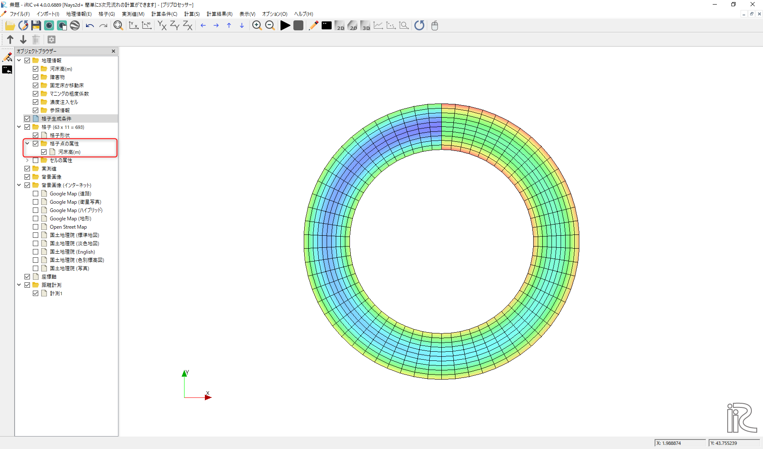Click the black console icon on left sidebar

[x=7, y=70]
